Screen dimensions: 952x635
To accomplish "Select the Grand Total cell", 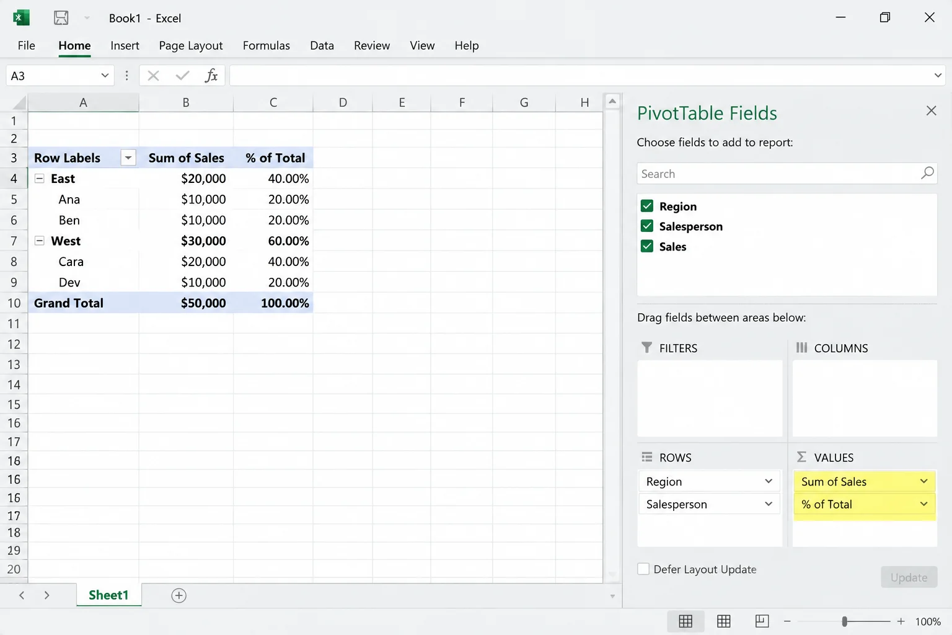I will tap(83, 303).
